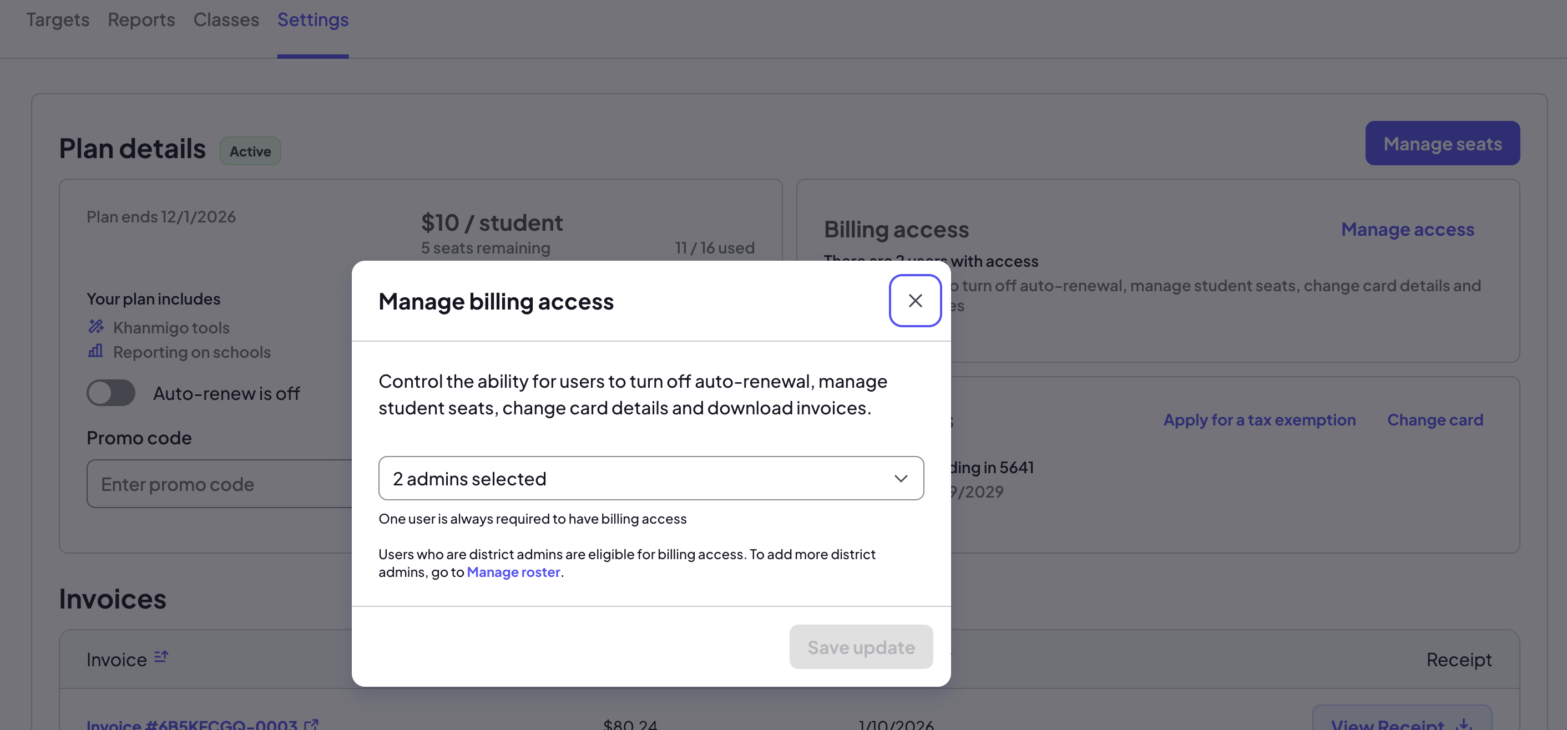Click the '5 seats remaining' text

click(486, 247)
